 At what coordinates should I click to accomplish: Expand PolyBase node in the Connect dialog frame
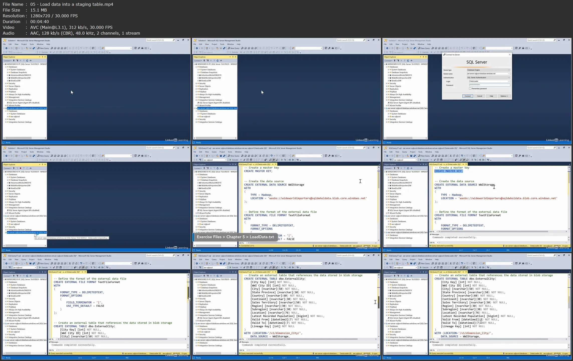[387, 92]
